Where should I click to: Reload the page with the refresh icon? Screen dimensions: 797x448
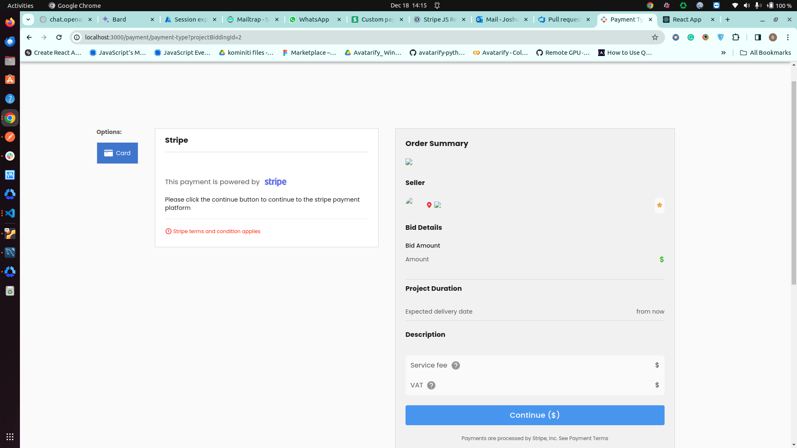pos(59,37)
